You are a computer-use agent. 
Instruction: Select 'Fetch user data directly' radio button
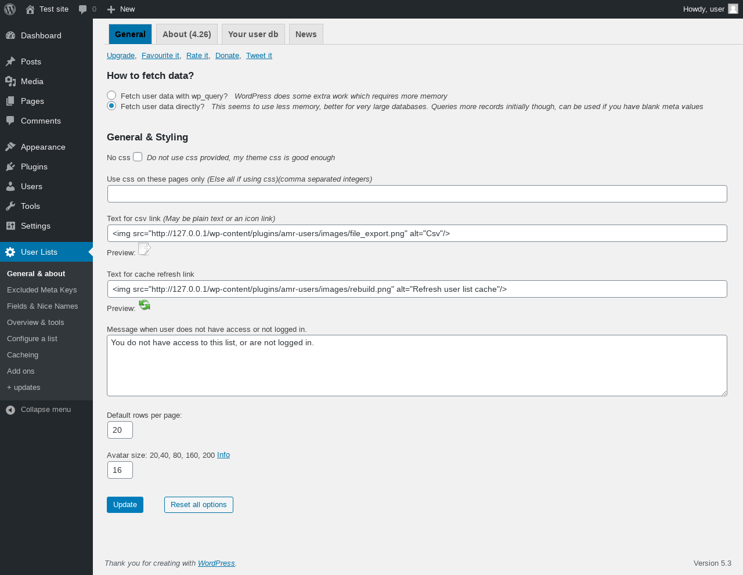[111, 106]
